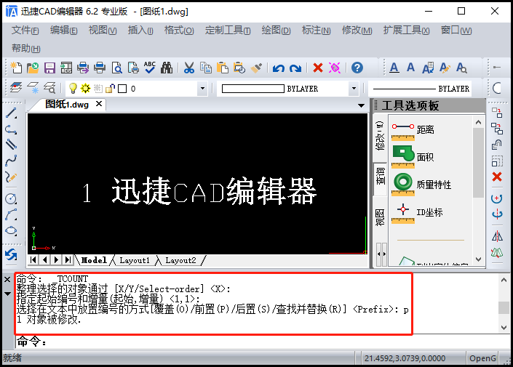Click the New file icon
Image resolution: width=513 pixels, height=367 pixels.
coord(16,68)
